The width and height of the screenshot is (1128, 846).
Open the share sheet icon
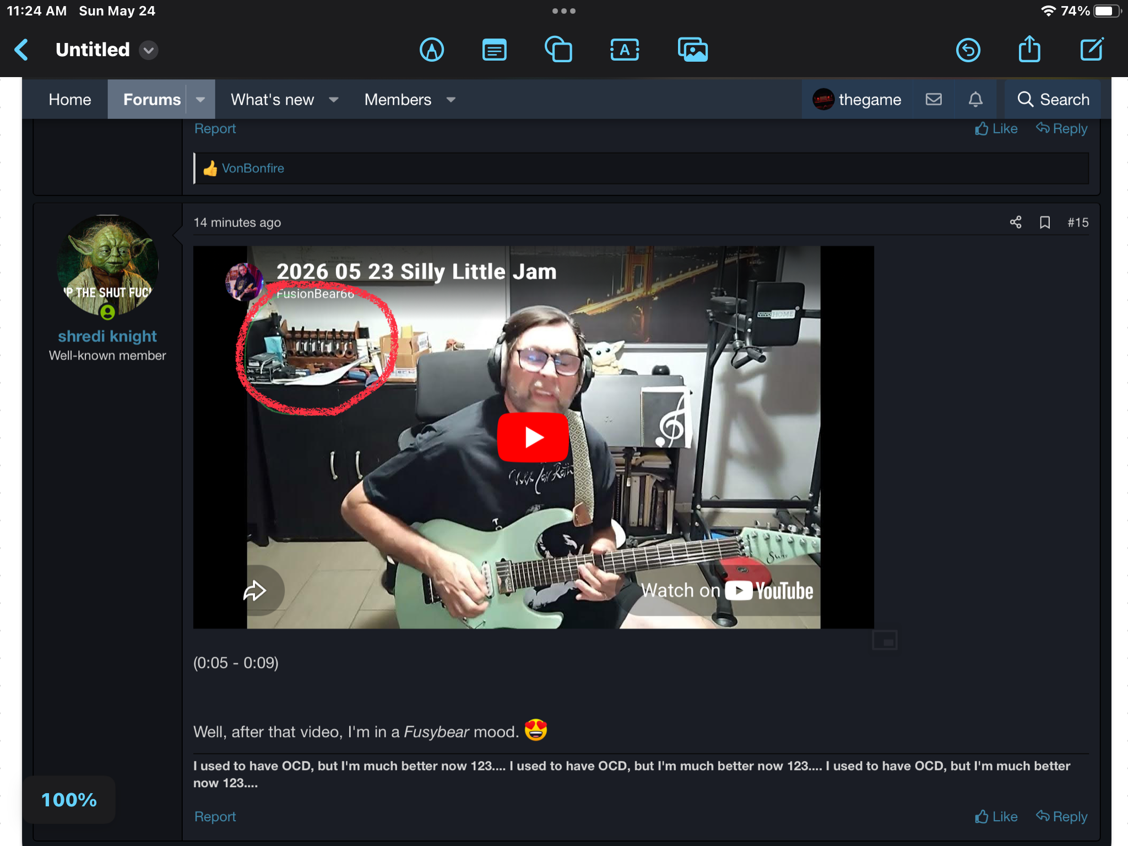1029,49
